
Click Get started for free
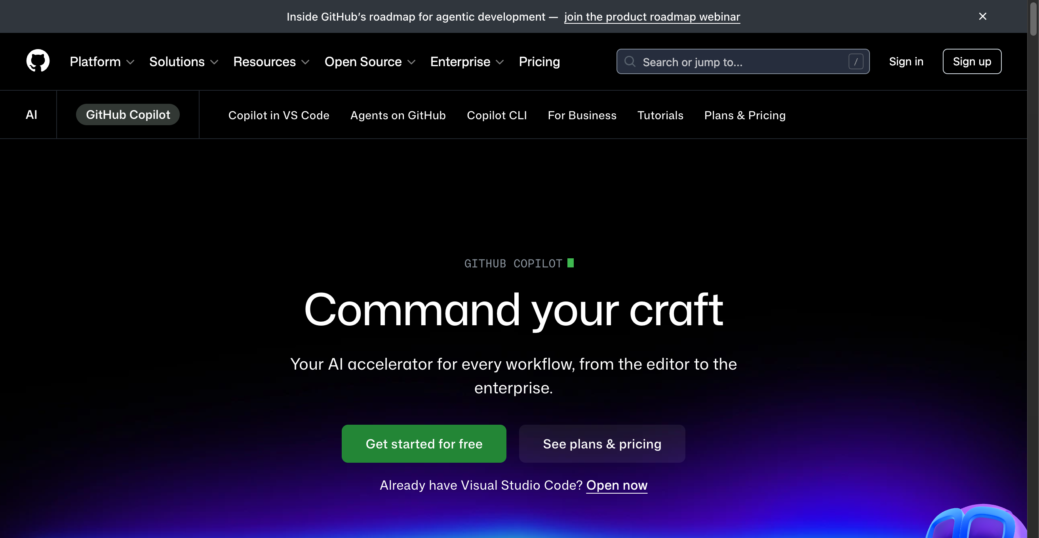pos(424,444)
